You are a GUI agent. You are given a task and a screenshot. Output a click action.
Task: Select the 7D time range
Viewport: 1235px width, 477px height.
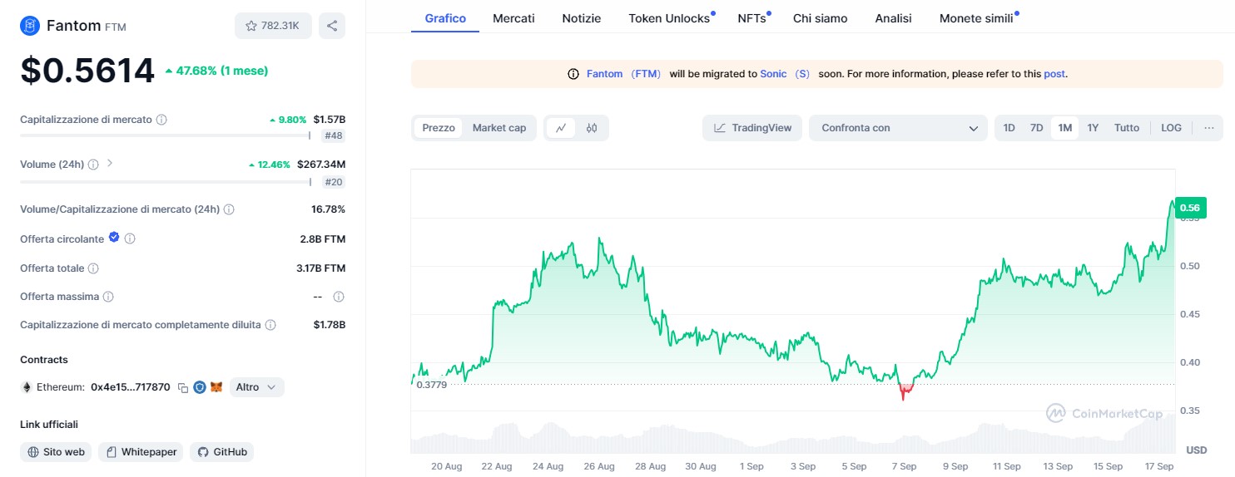[1036, 128]
